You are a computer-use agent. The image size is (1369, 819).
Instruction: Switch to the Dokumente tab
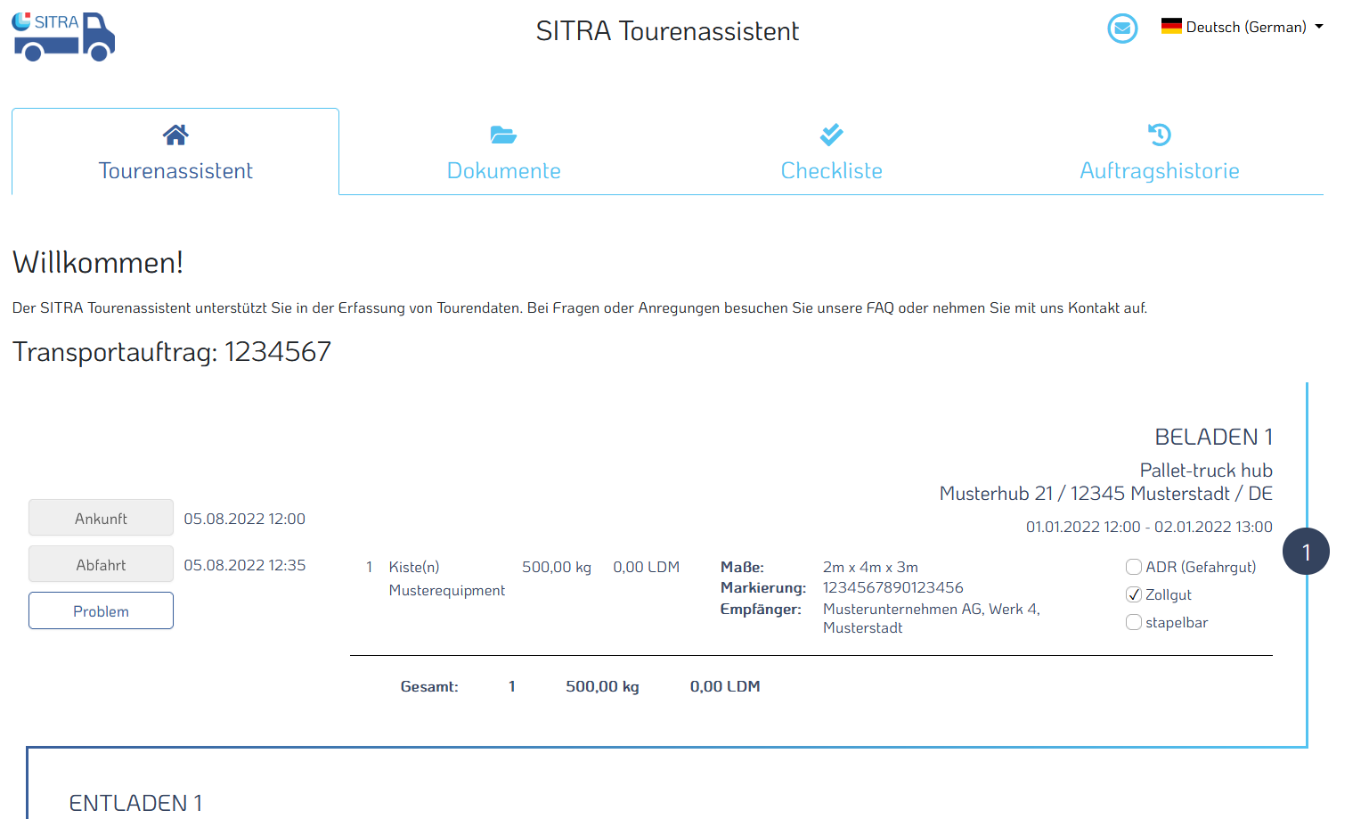click(503, 170)
